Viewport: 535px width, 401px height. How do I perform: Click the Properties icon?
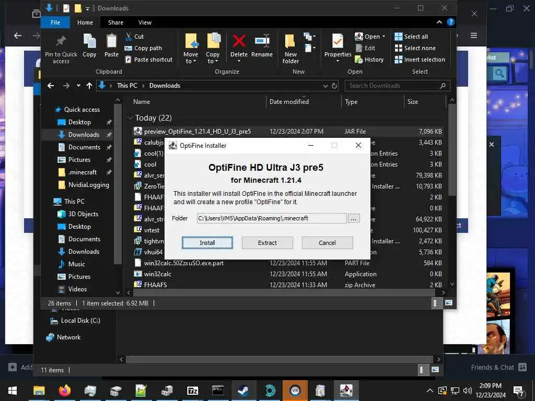pyautogui.click(x=338, y=41)
